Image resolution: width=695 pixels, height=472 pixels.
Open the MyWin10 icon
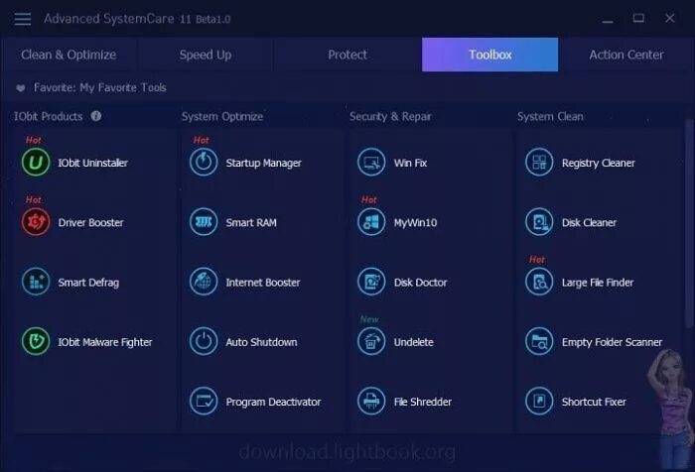coord(371,222)
